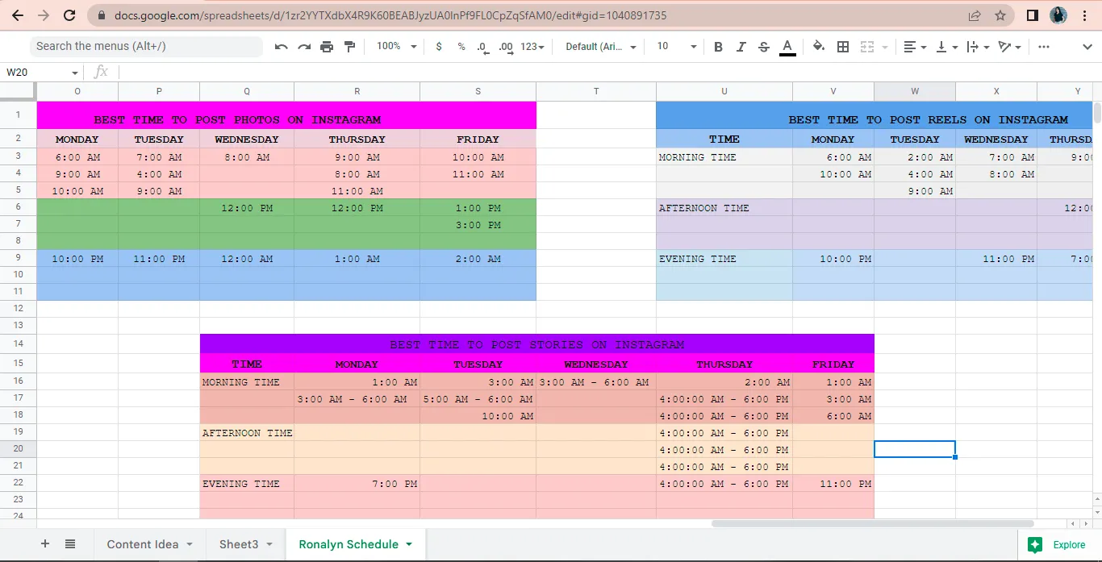
Task: Select column header Q
Action: pos(247,91)
